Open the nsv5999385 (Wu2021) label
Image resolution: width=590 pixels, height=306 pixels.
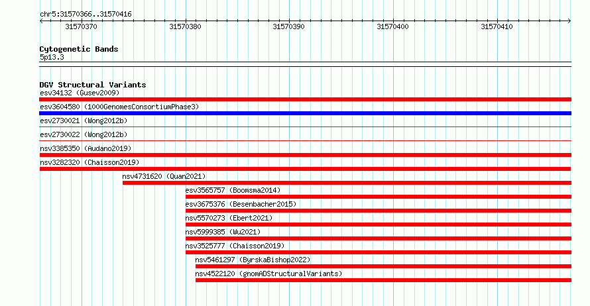(x=223, y=232)
